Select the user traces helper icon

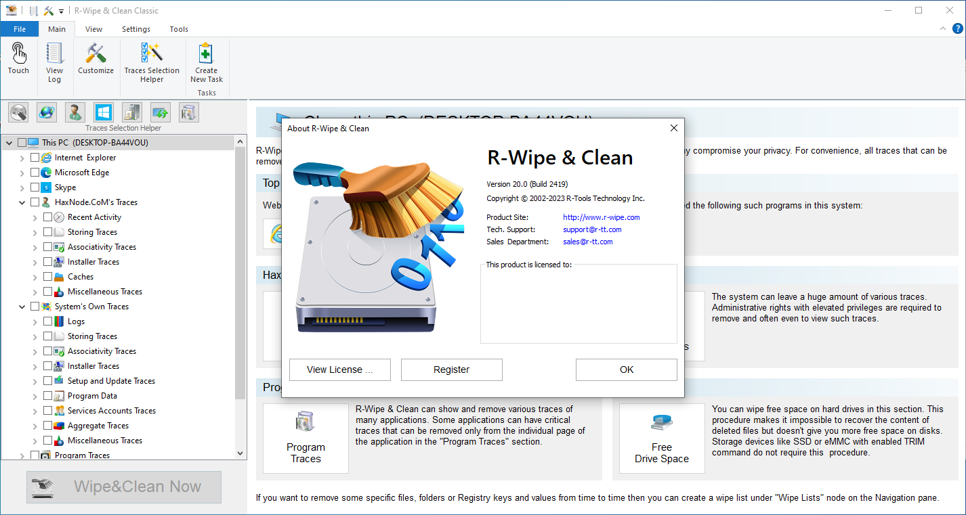pos(75,112)
